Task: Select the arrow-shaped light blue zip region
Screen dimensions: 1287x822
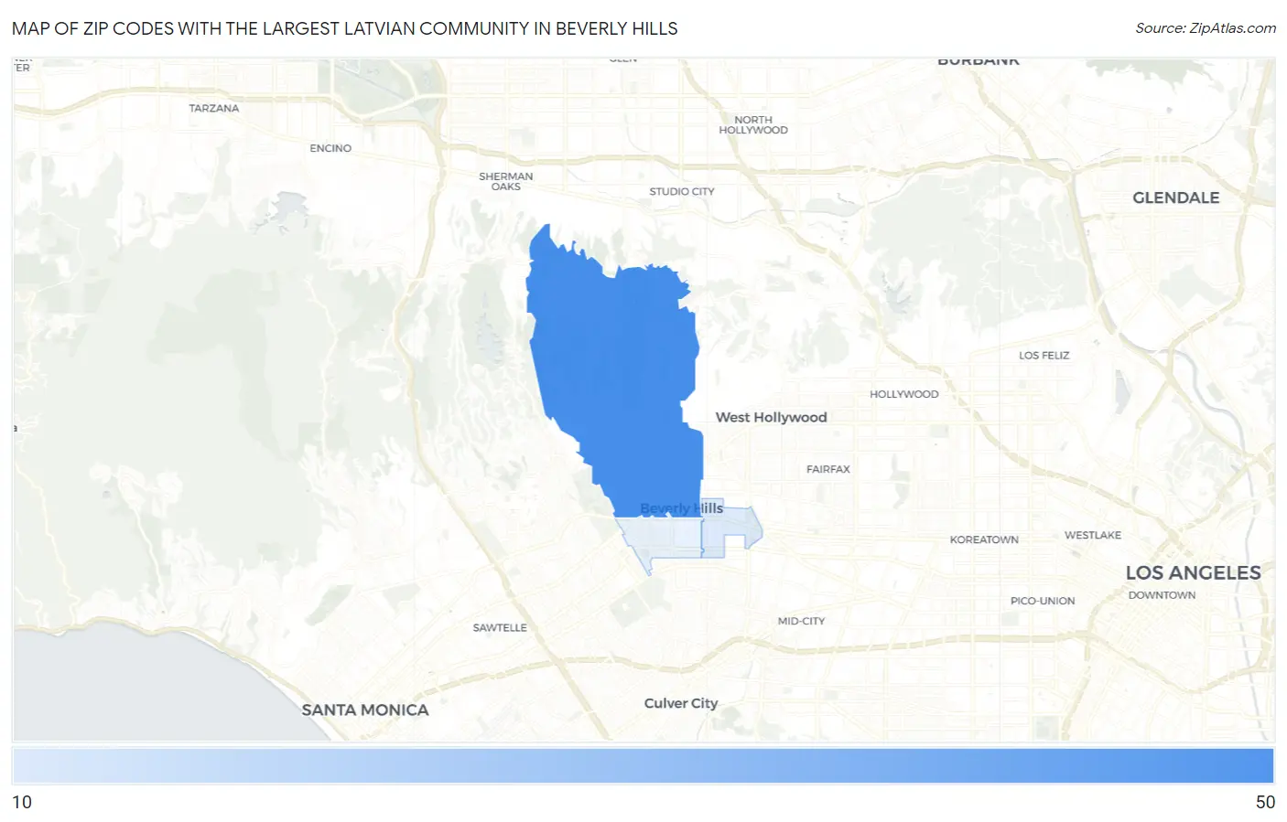Action: [x=730, y=529]
